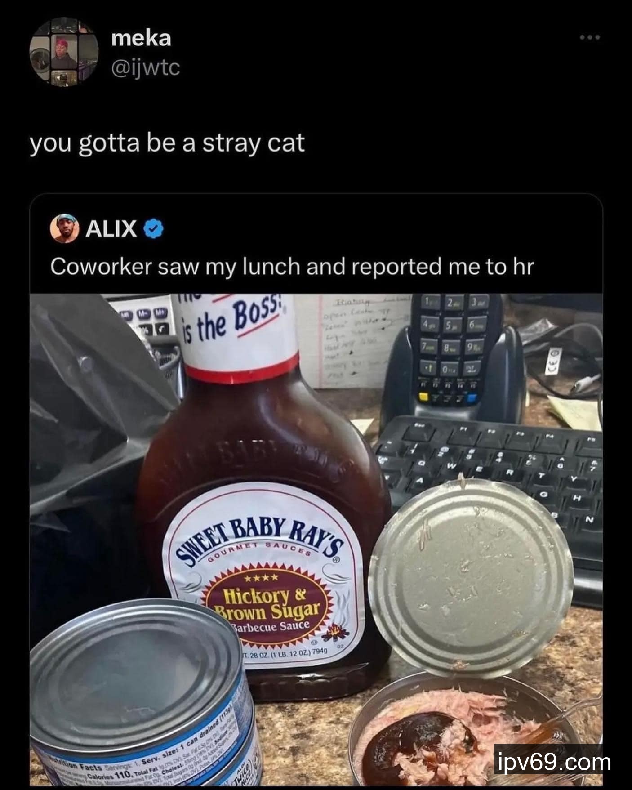Screen dimensions: 632x790
Task: Click the meka display name
Action: (141, 39)
